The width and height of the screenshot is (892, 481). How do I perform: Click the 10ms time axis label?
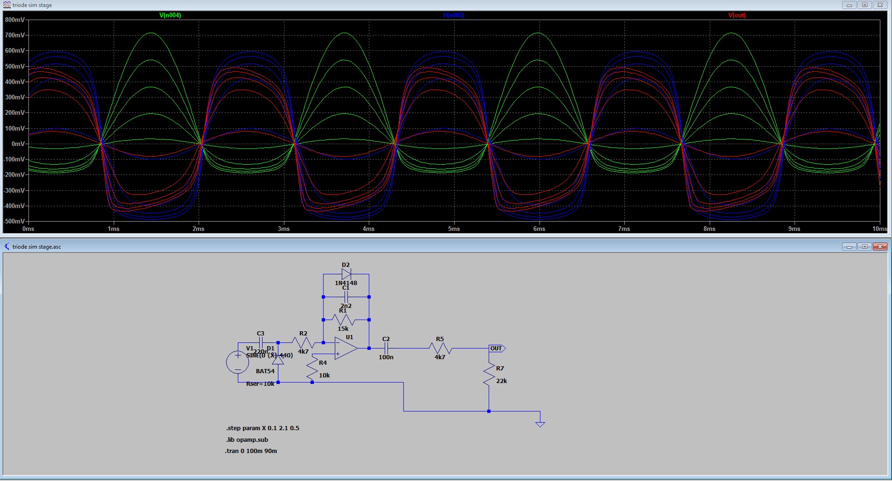pyautogui.click(x=880, y=229)
